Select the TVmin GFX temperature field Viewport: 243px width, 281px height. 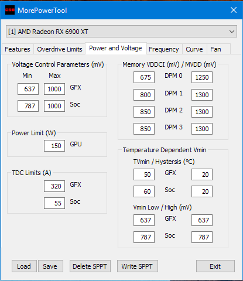coord(144,174)
